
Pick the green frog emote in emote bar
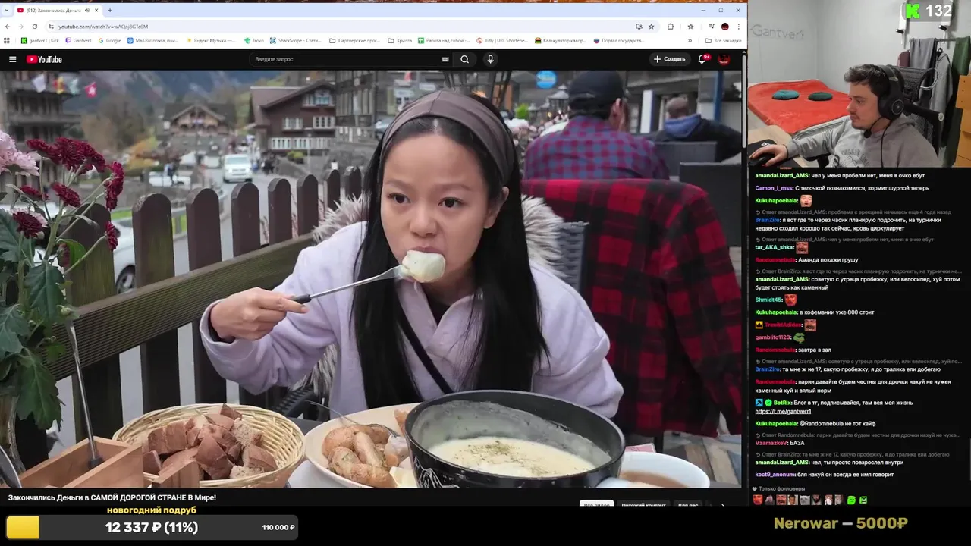851,500
